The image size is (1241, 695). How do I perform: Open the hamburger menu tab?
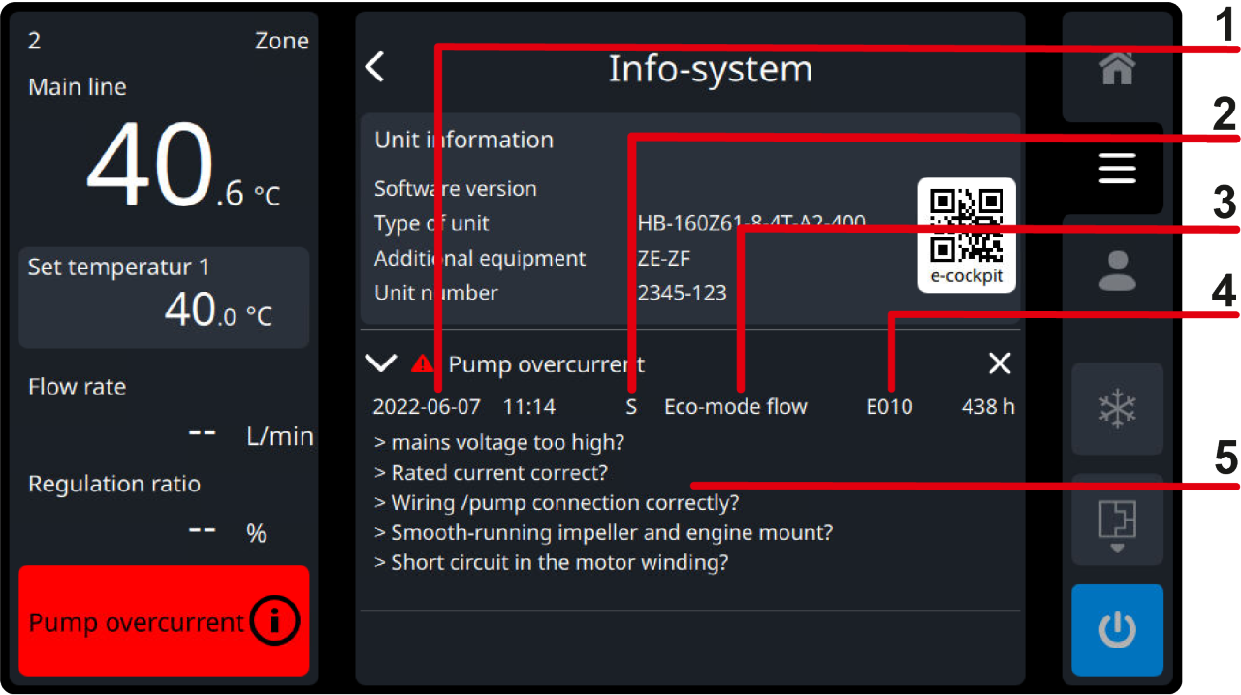coord(1116,169)
